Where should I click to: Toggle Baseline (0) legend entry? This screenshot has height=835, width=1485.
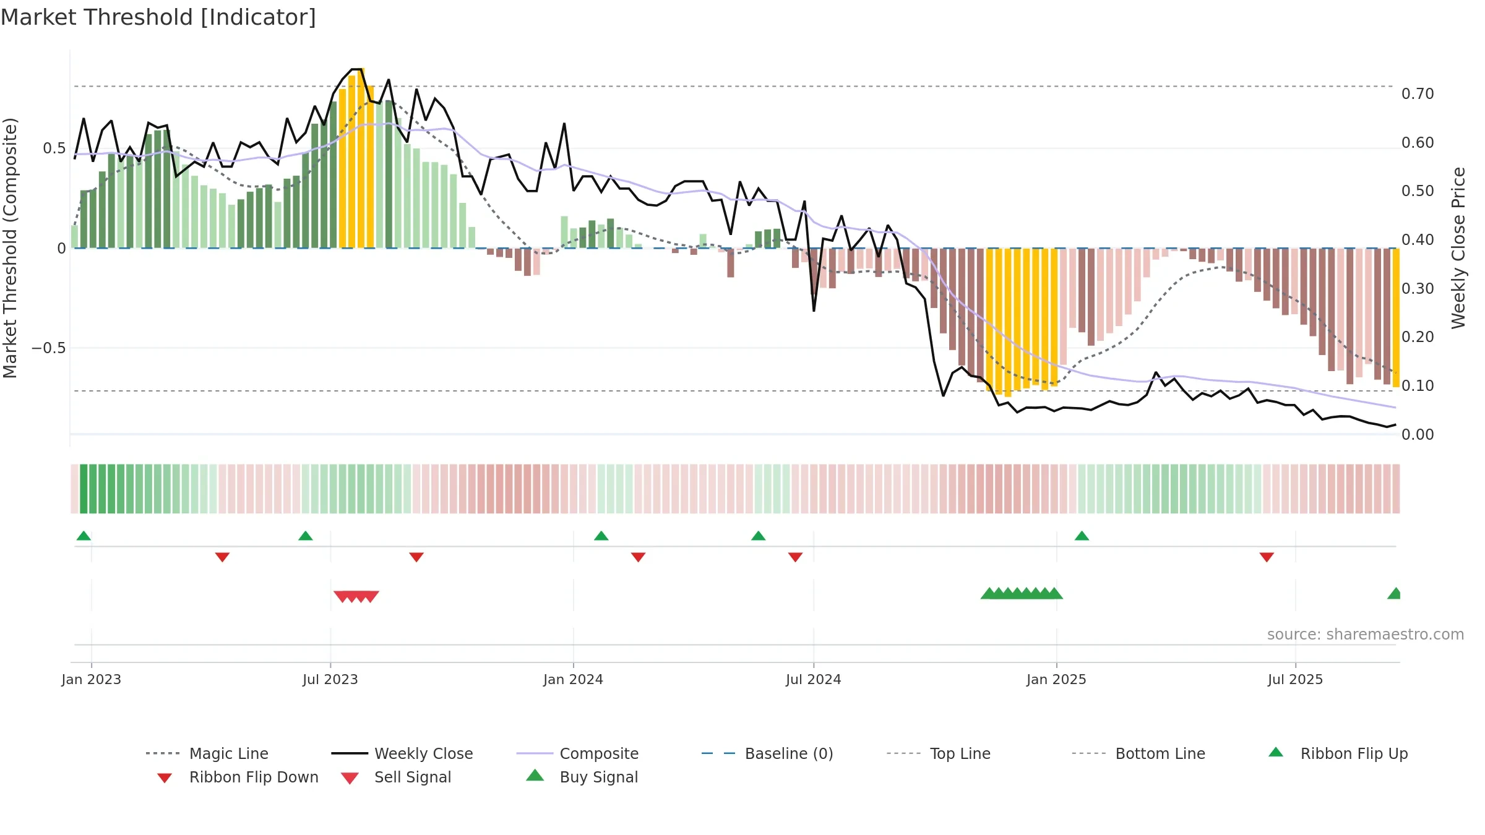click(x=767, y=753)
